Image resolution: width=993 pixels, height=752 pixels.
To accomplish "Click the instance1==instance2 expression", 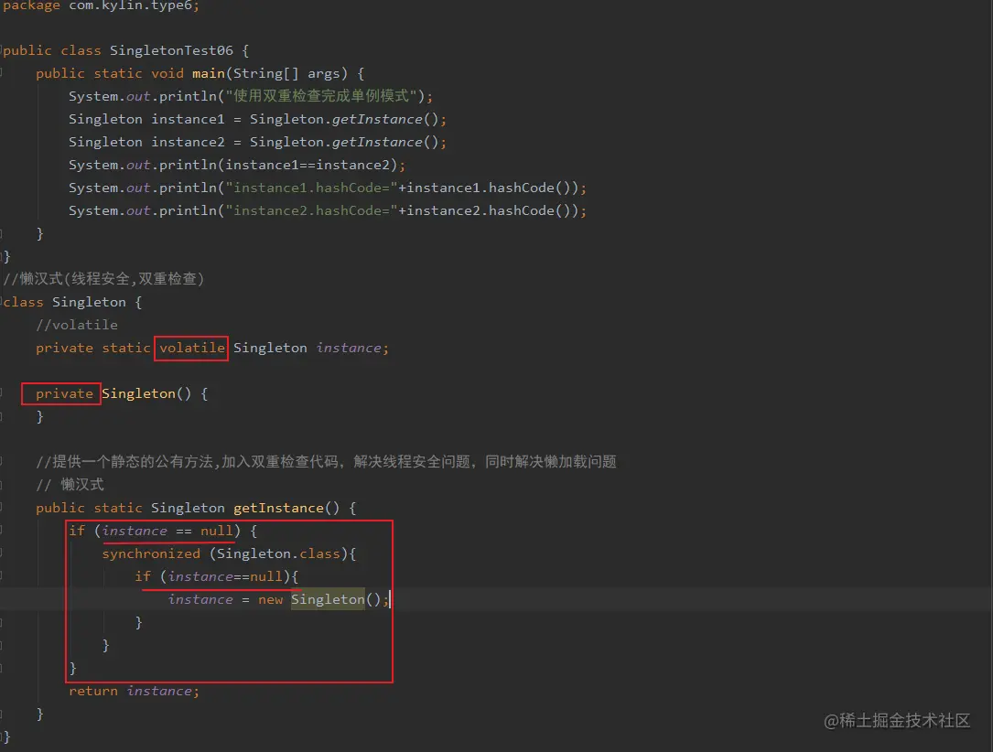I will pyautogui.click(x=308, y=165).
